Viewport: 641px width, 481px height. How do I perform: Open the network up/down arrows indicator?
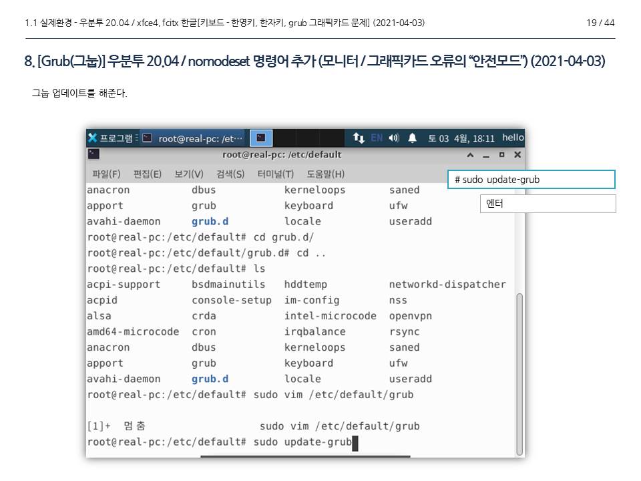359,138
